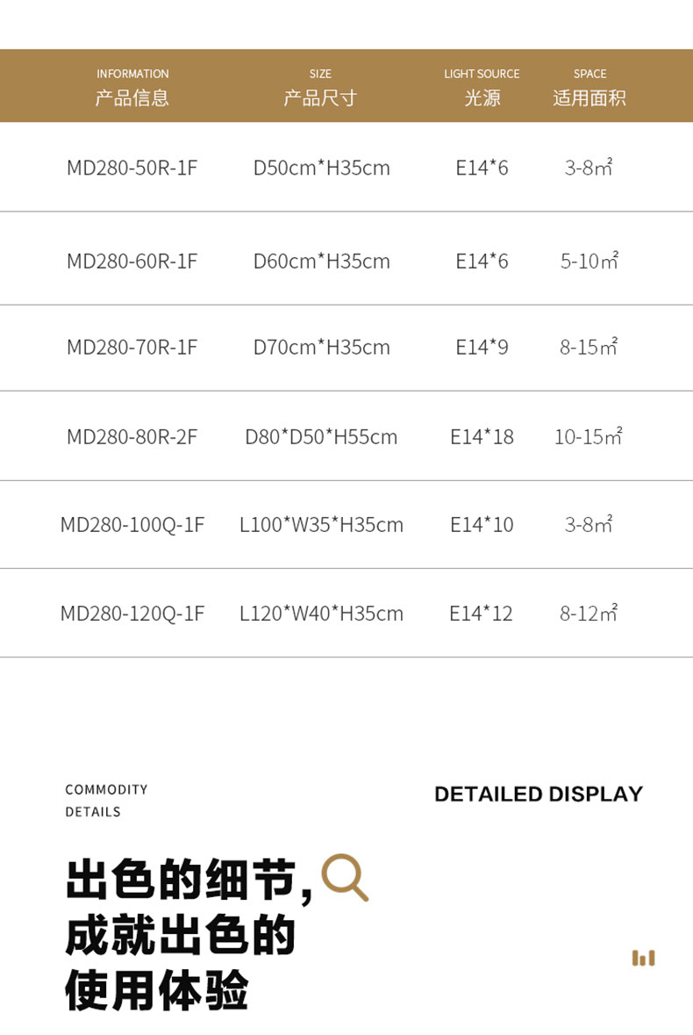
Task: Select the E14*9 light source value
Action: [x=482, y=348]
